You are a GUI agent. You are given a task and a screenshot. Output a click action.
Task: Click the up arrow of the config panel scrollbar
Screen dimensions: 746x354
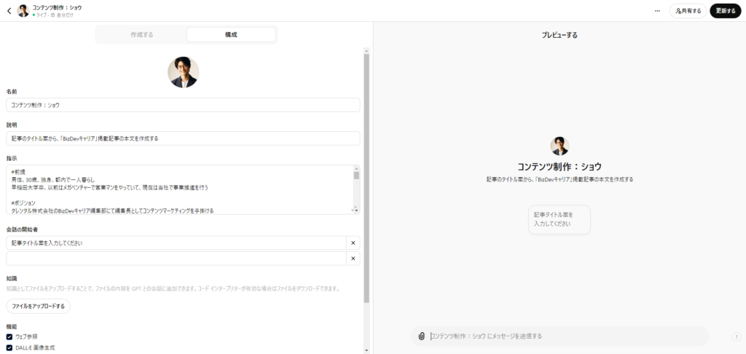click(366, 51)
